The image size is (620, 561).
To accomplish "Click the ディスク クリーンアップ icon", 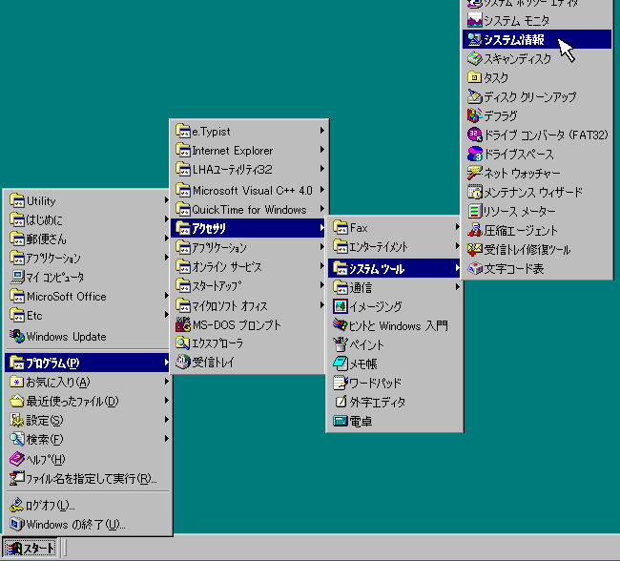I will (x=474, y=96).
